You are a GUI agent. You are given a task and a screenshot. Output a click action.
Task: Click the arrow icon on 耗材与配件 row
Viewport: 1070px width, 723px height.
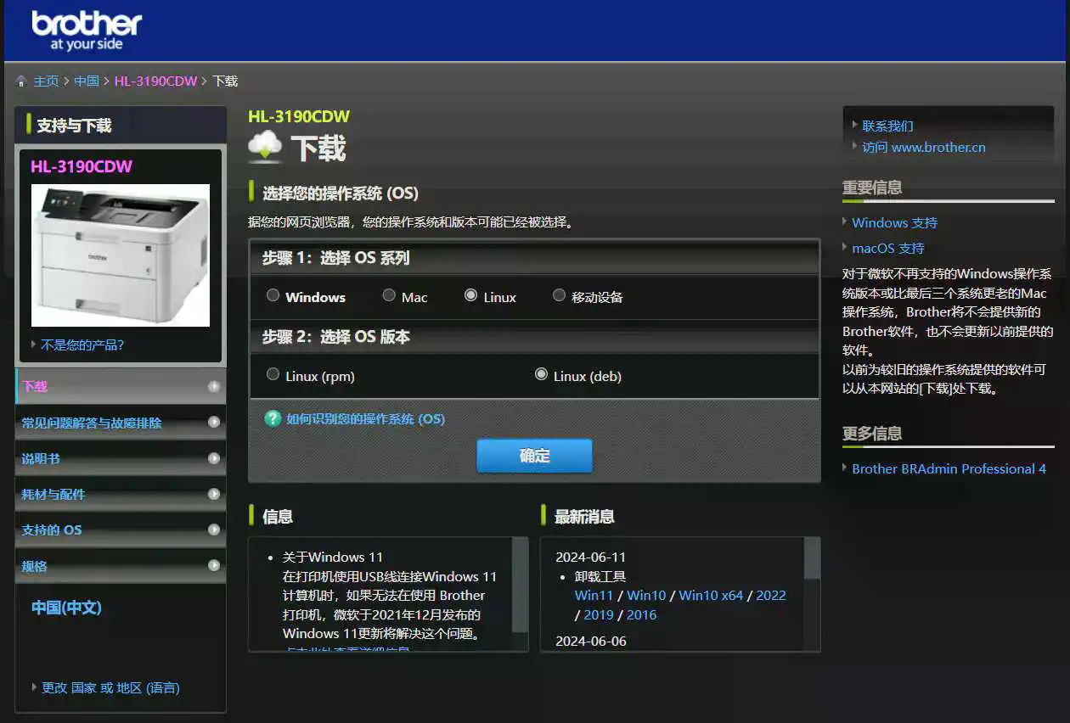[x=214, y=494]
